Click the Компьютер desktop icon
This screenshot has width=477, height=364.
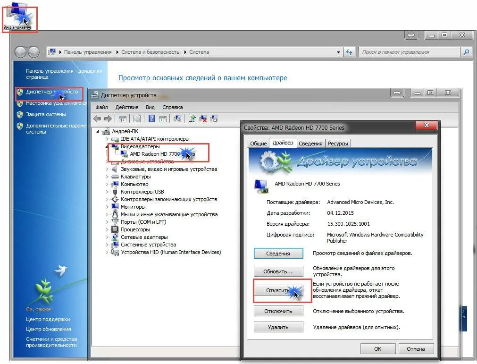pyautogui.click(x=17, y=17)
